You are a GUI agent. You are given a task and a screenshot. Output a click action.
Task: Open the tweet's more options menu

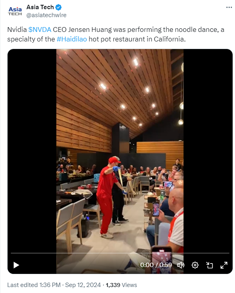tap(229, 7)
